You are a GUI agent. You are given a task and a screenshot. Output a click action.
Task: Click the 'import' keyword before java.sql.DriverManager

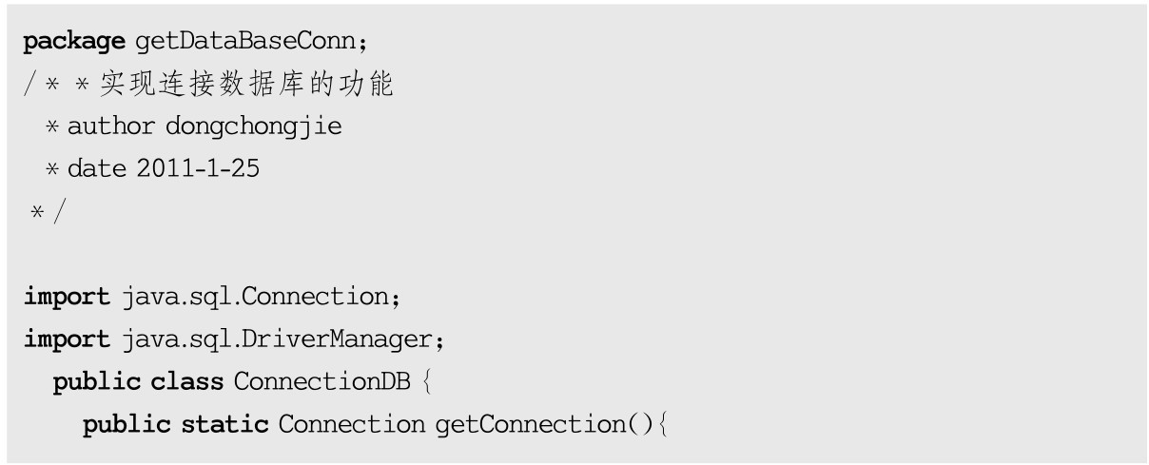(x=67, y=338)
